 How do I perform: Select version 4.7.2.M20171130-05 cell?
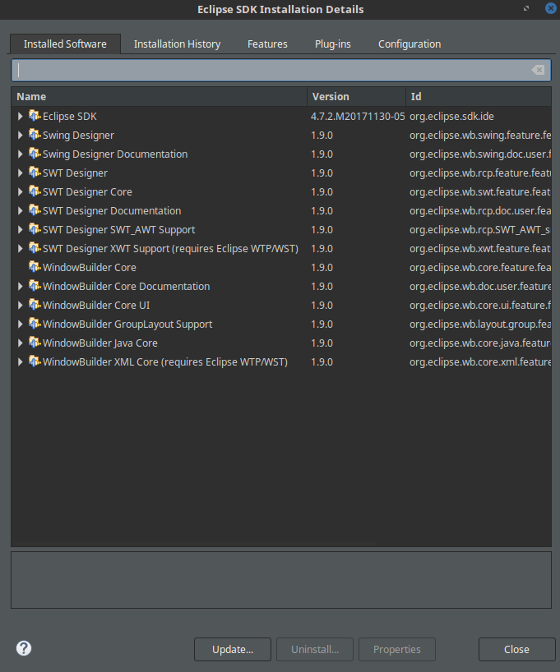coord(358,116)
